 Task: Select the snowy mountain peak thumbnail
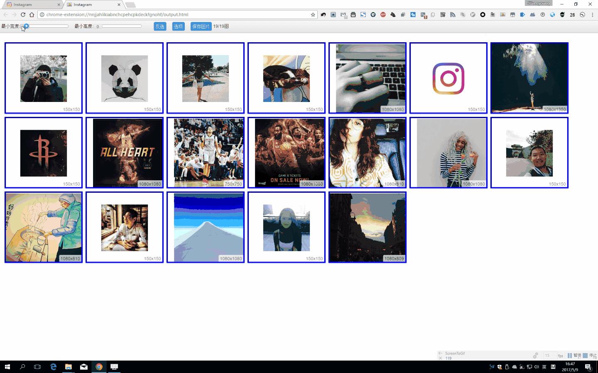[x=206, y=227]
